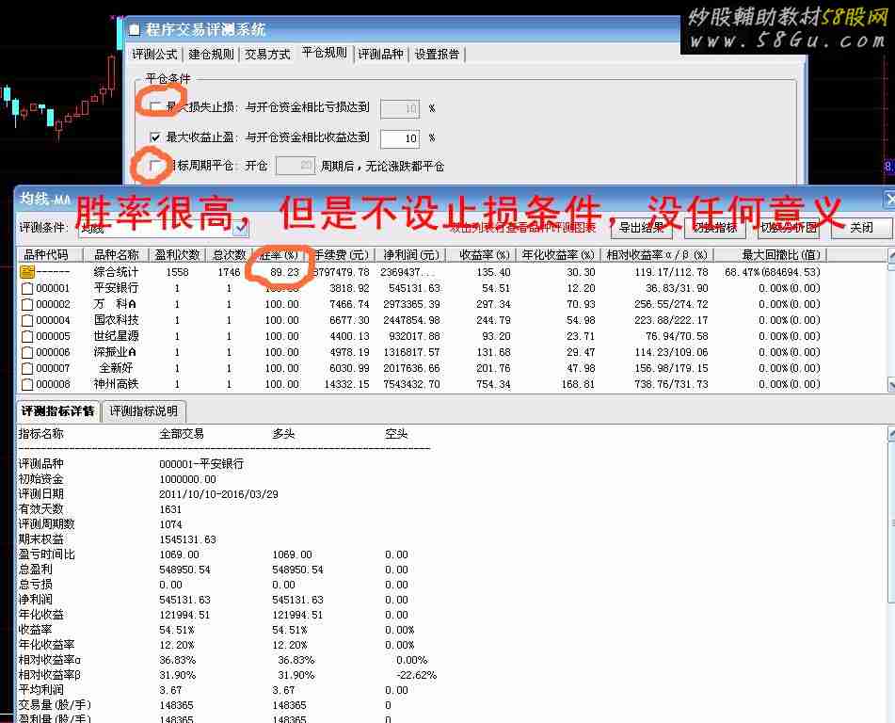Click the 切换分析图 button
The height and width of the screenshot is (723, 895).
point(789,228)
